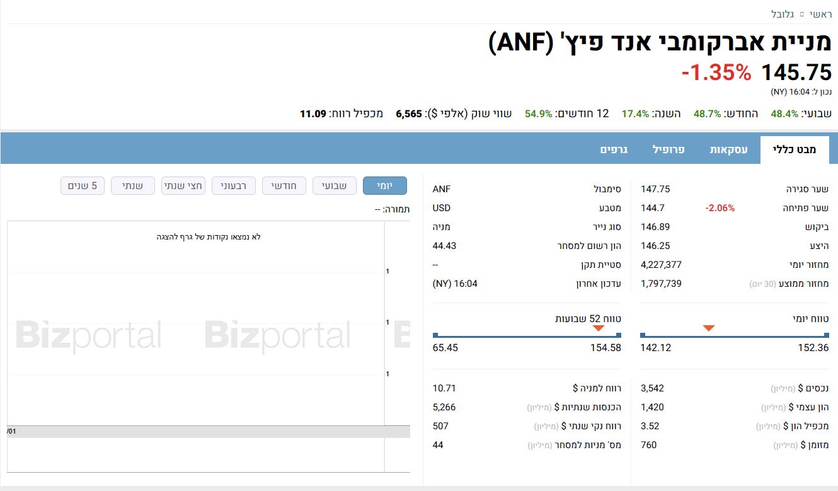
Task: Click the רווח למניה value 10.71
Action: coord(444,388)
